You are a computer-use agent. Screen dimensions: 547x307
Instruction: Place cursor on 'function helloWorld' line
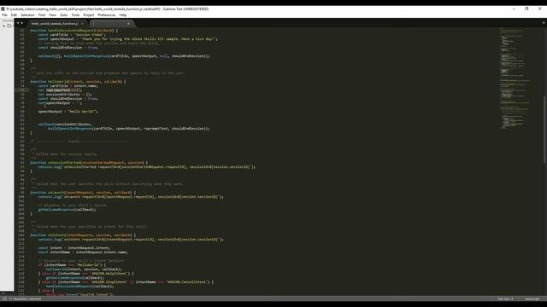pos(78,82)
